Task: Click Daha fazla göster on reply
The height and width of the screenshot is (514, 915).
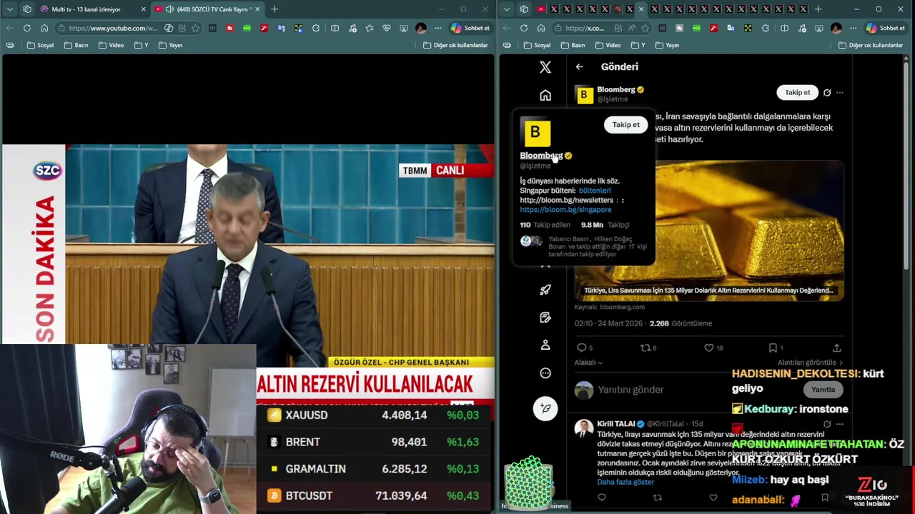Action: coord(625,483)
